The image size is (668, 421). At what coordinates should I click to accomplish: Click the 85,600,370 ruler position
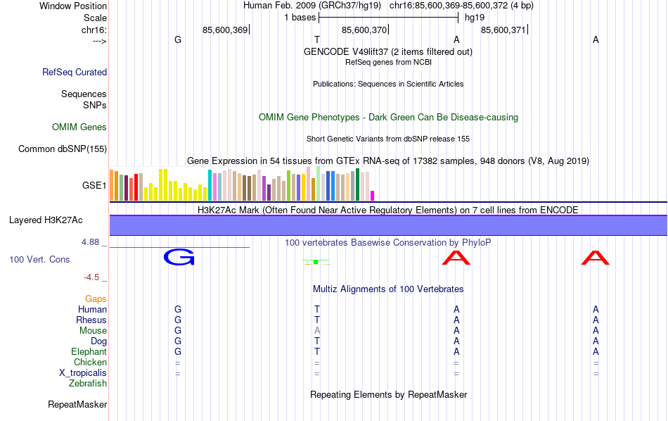click(364, 30)
